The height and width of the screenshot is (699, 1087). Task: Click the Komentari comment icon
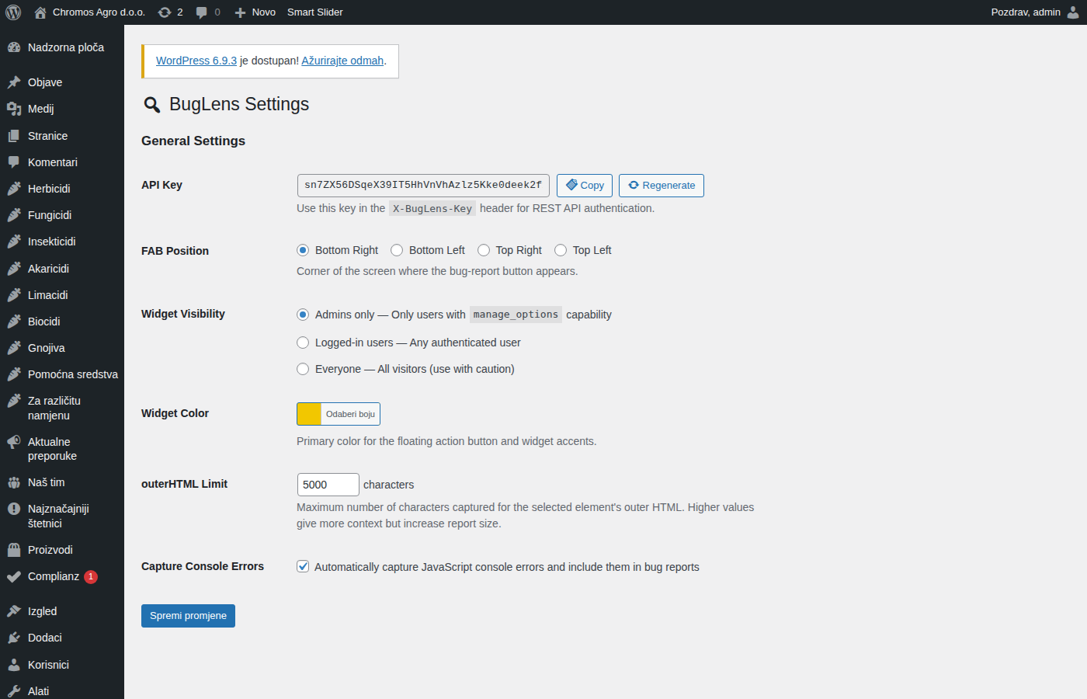click(14, 162)
